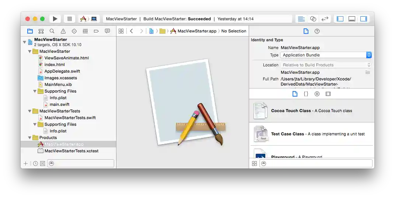395x198 pixels.
Task: Show the Issue navigator warning triangle
Action: point(63,31)
